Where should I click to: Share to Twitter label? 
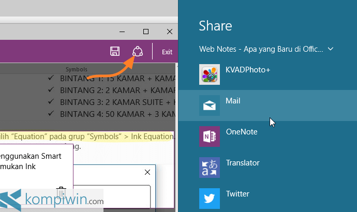pos(237,194)
